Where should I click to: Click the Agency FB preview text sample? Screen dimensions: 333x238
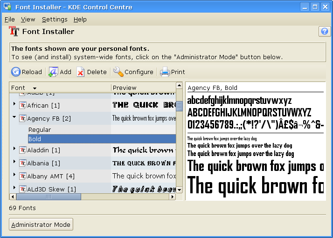click(x=144, y=118)
